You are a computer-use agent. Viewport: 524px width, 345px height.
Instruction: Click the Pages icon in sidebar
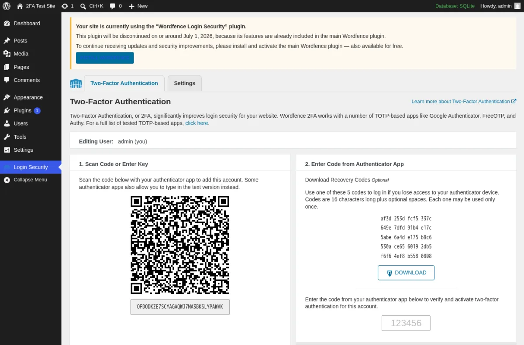click(x=7, y=67)
